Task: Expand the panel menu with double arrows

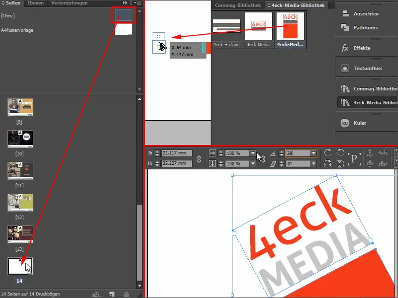Action: pos(125,2)
